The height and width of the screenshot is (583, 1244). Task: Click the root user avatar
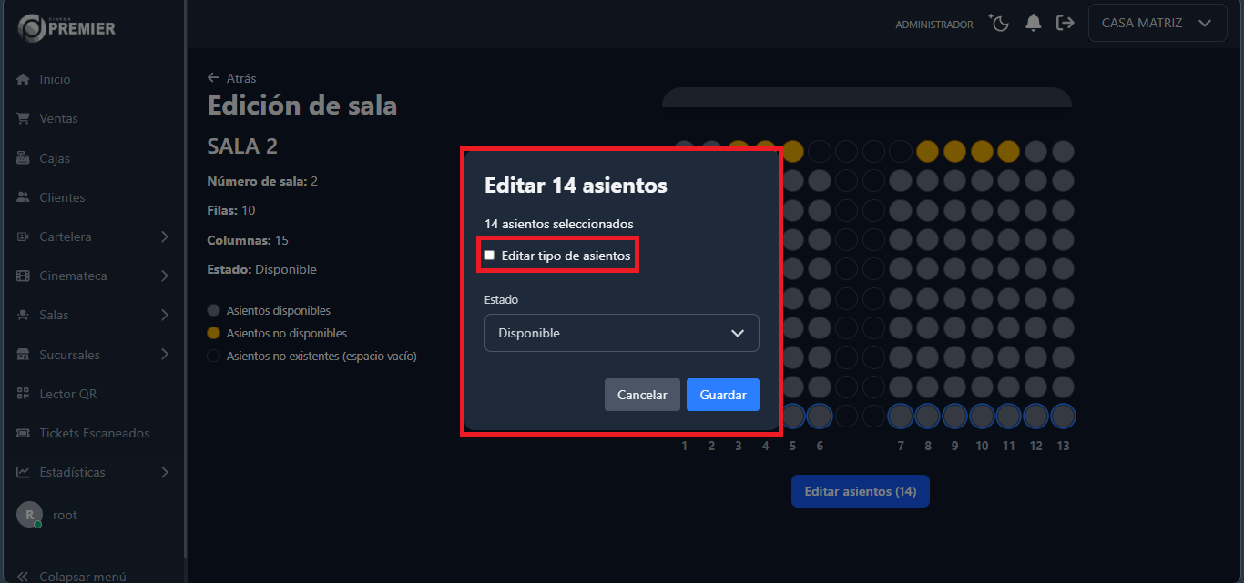(x=29, y=515)
